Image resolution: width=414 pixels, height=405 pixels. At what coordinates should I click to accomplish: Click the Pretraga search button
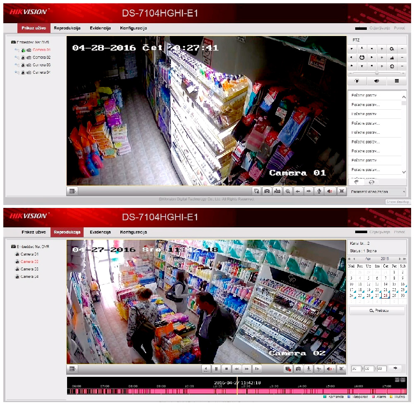pos(377,311)
